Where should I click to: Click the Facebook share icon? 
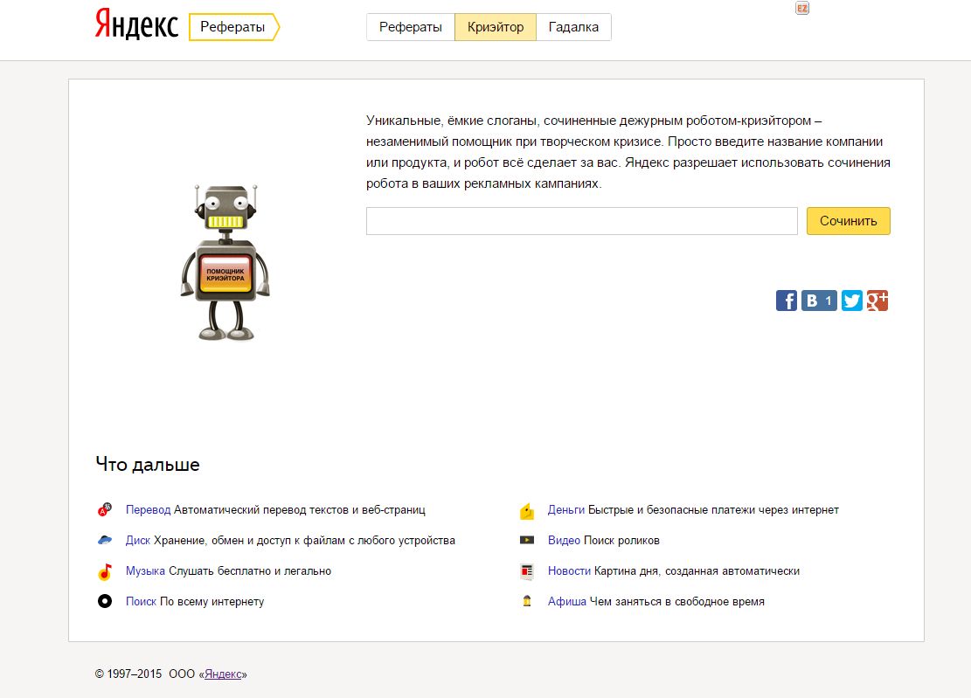coord(786,301)
